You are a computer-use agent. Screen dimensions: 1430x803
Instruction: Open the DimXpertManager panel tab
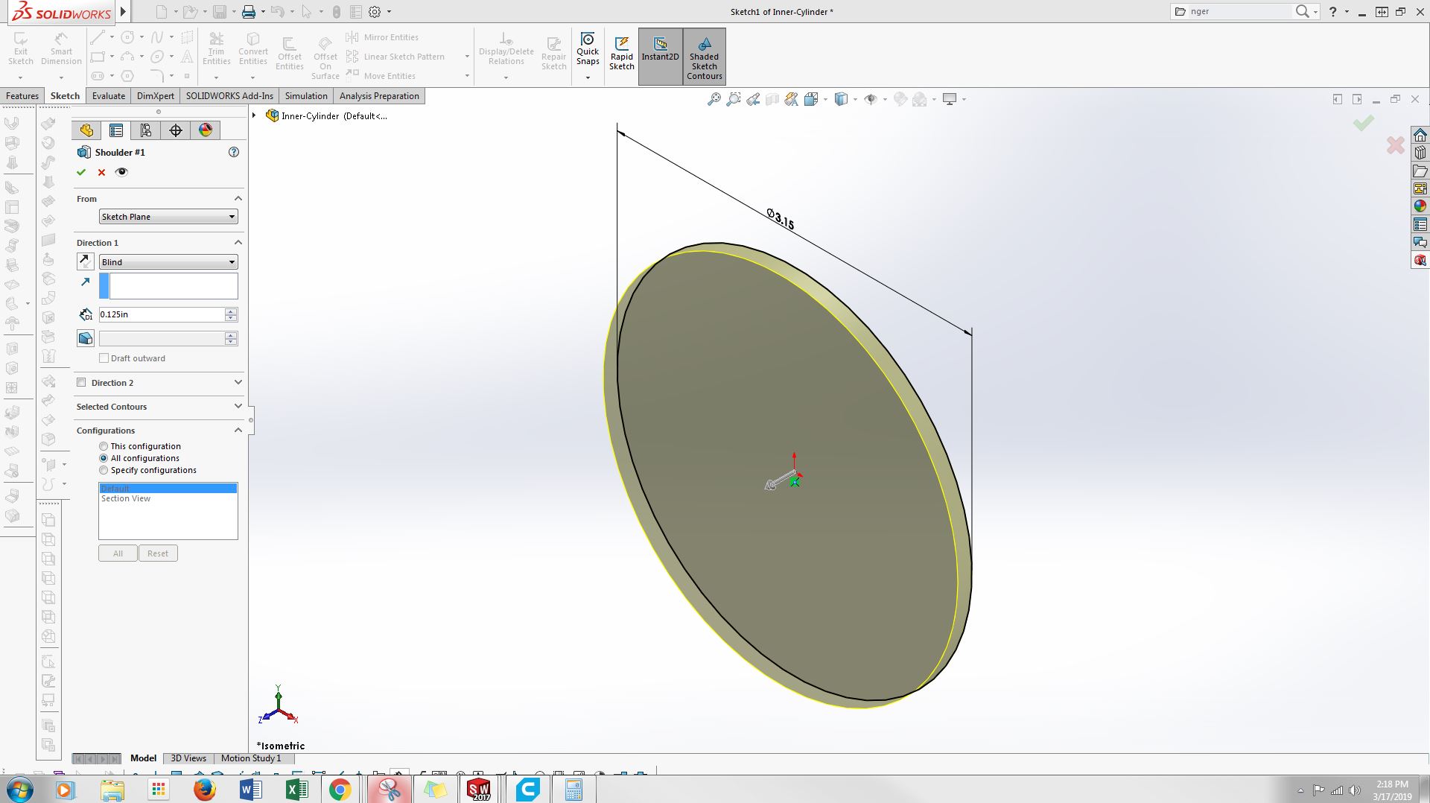(x=176, y=130)
